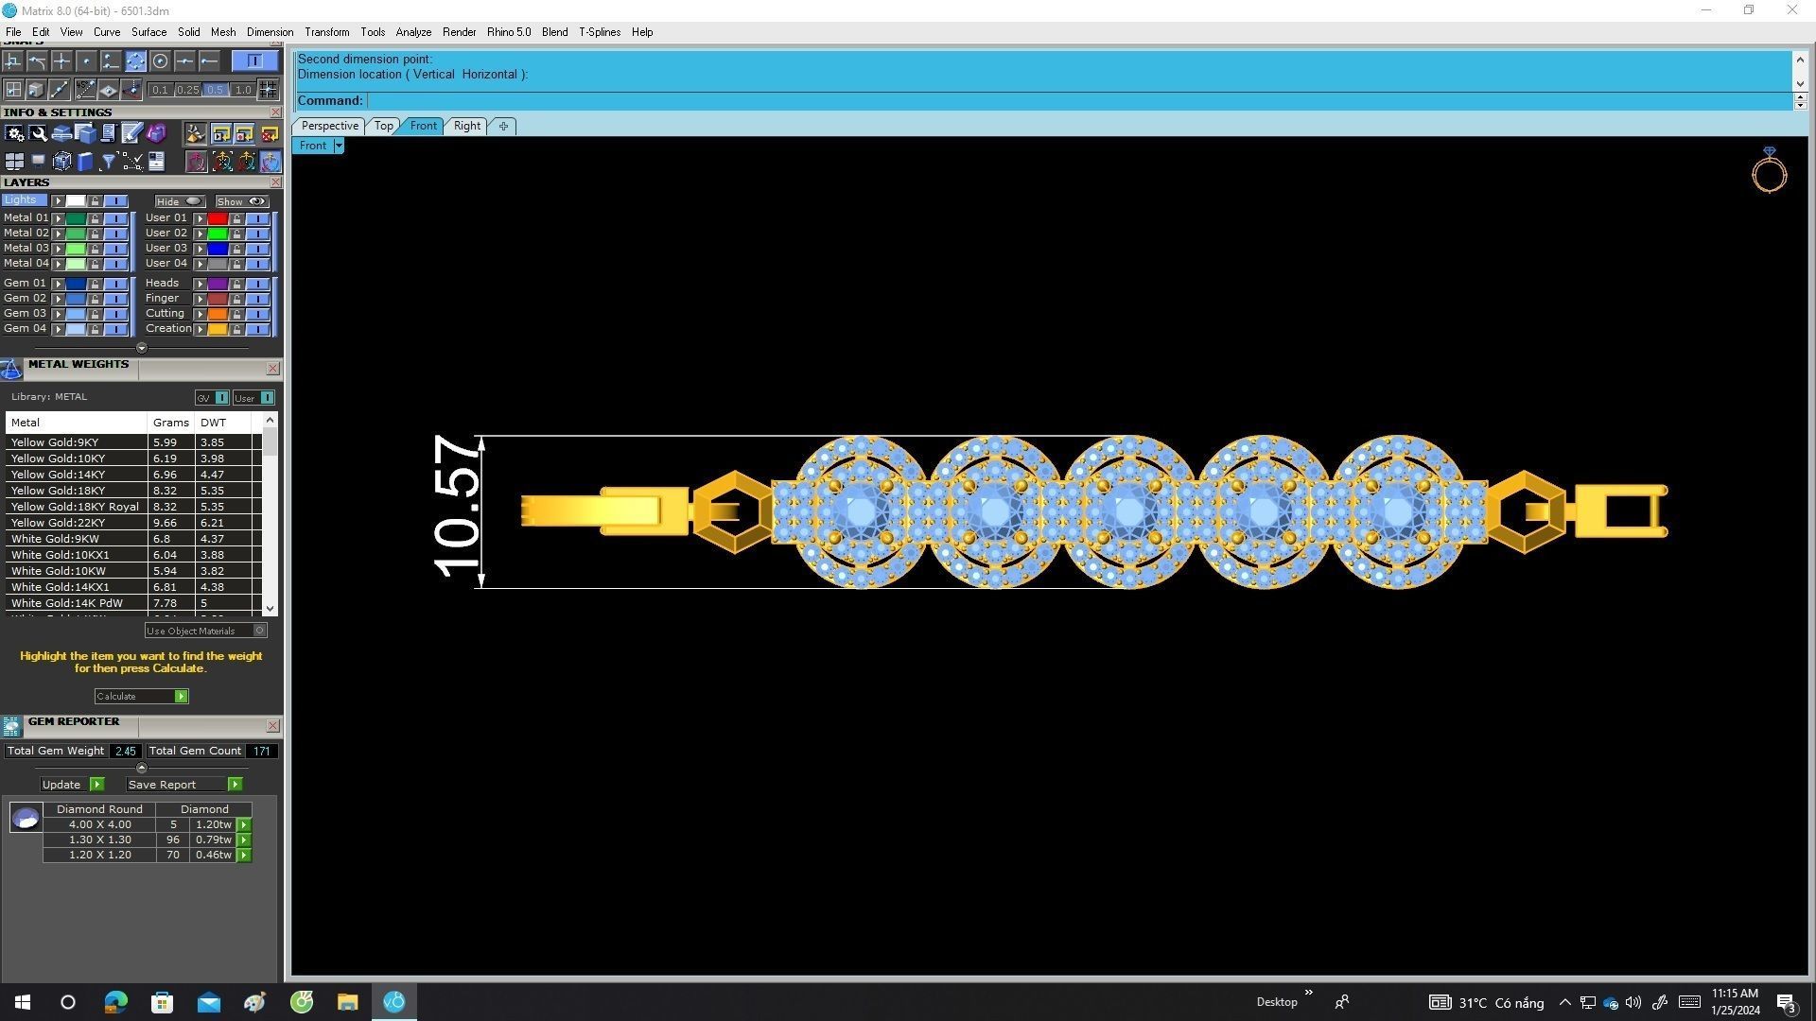Open the Analyze menu
1816x1021 pixels.
click(413, 32)
